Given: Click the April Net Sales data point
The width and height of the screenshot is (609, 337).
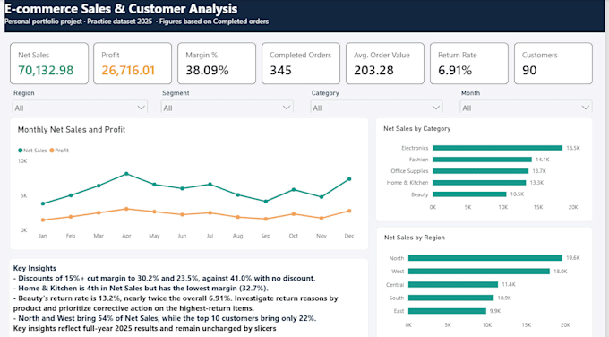Looking at the screenshot, I should 126,174.
